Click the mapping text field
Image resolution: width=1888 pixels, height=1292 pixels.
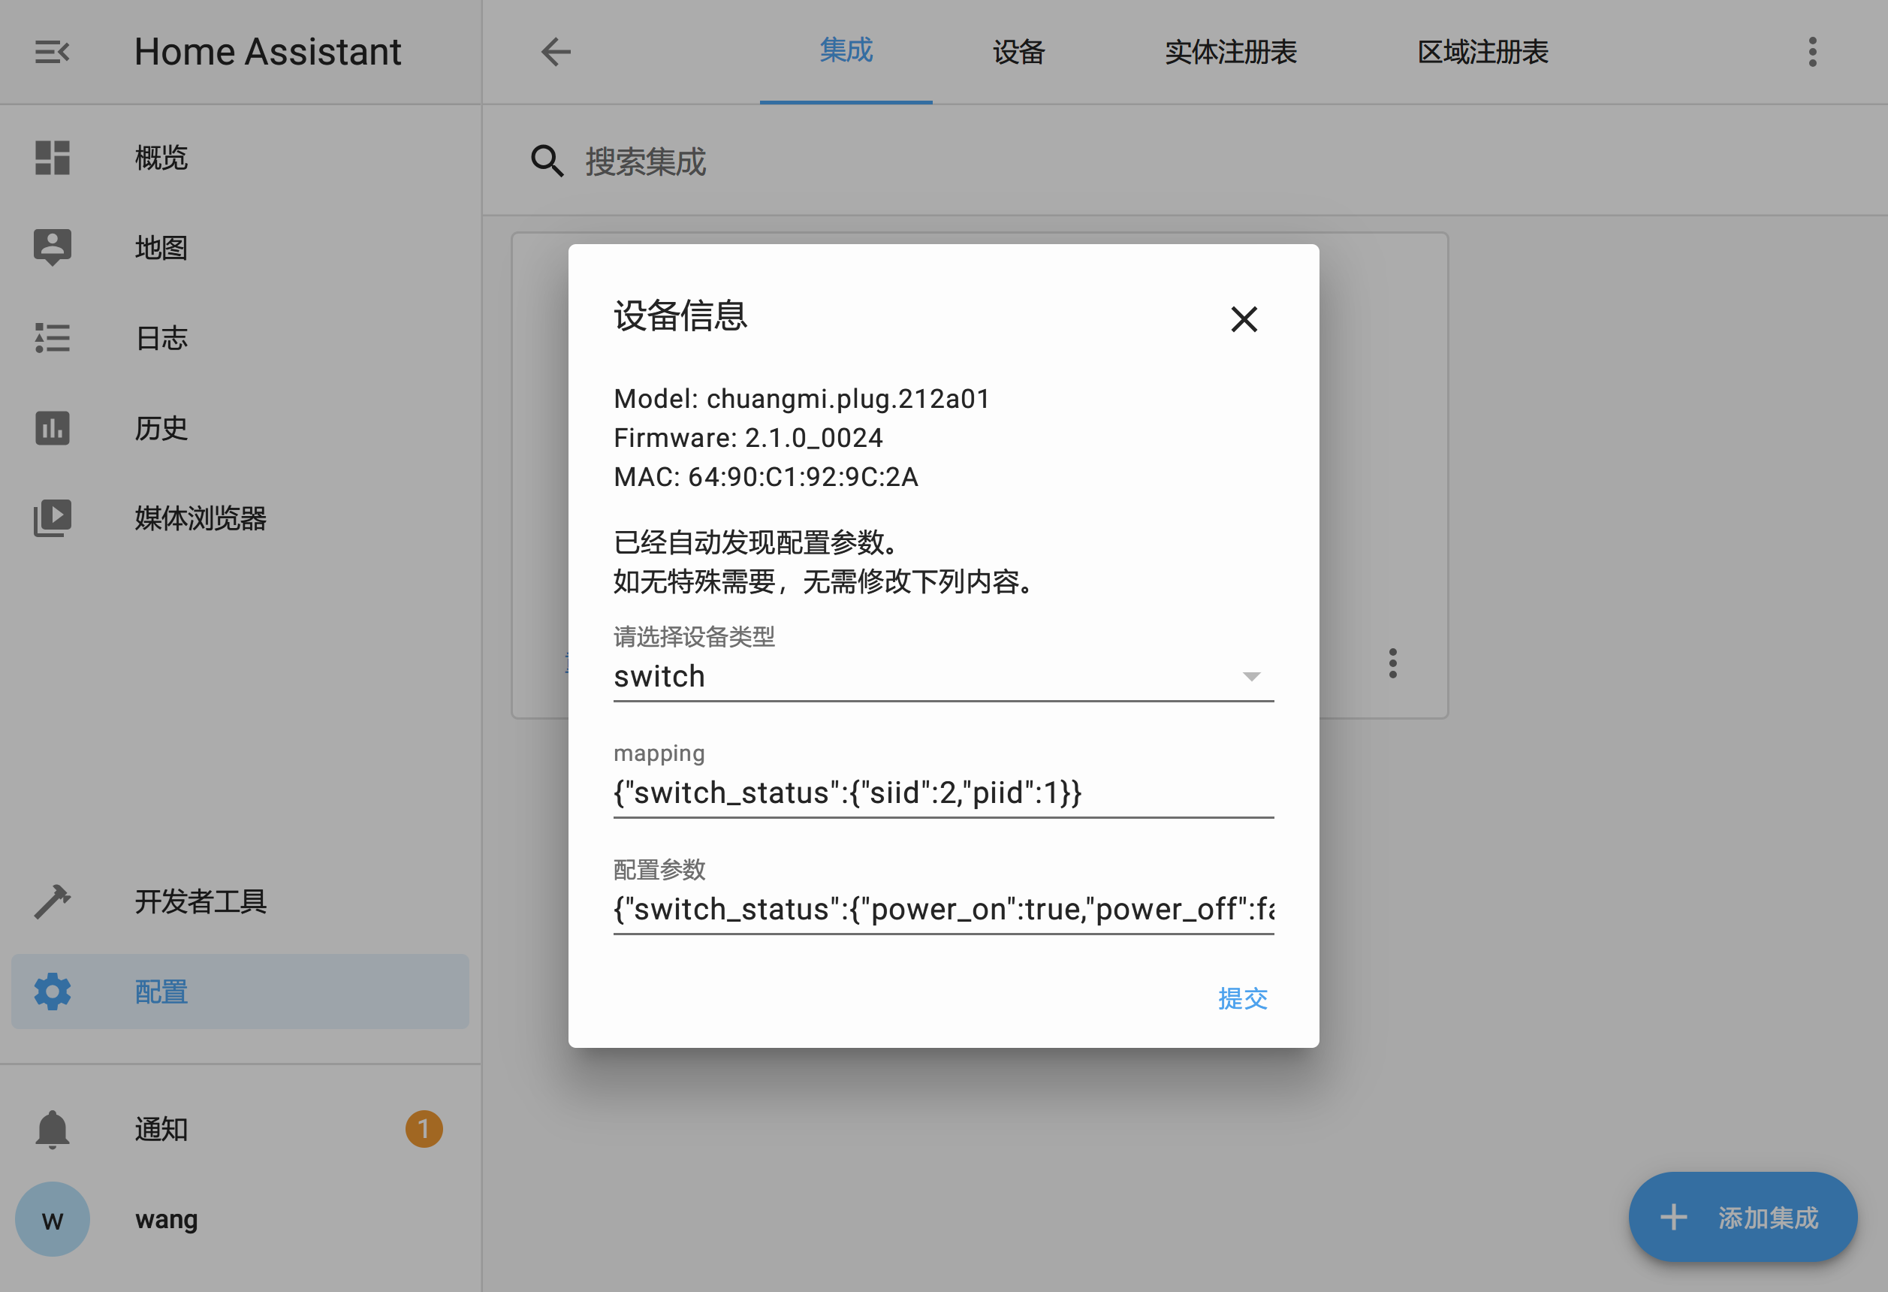(942, 792)
